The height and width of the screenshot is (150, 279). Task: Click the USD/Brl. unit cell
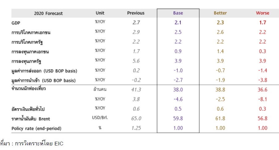tap(100, 118)
